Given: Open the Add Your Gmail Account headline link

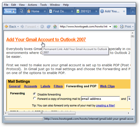Looking at the screenshot, I should coord(46,40).
